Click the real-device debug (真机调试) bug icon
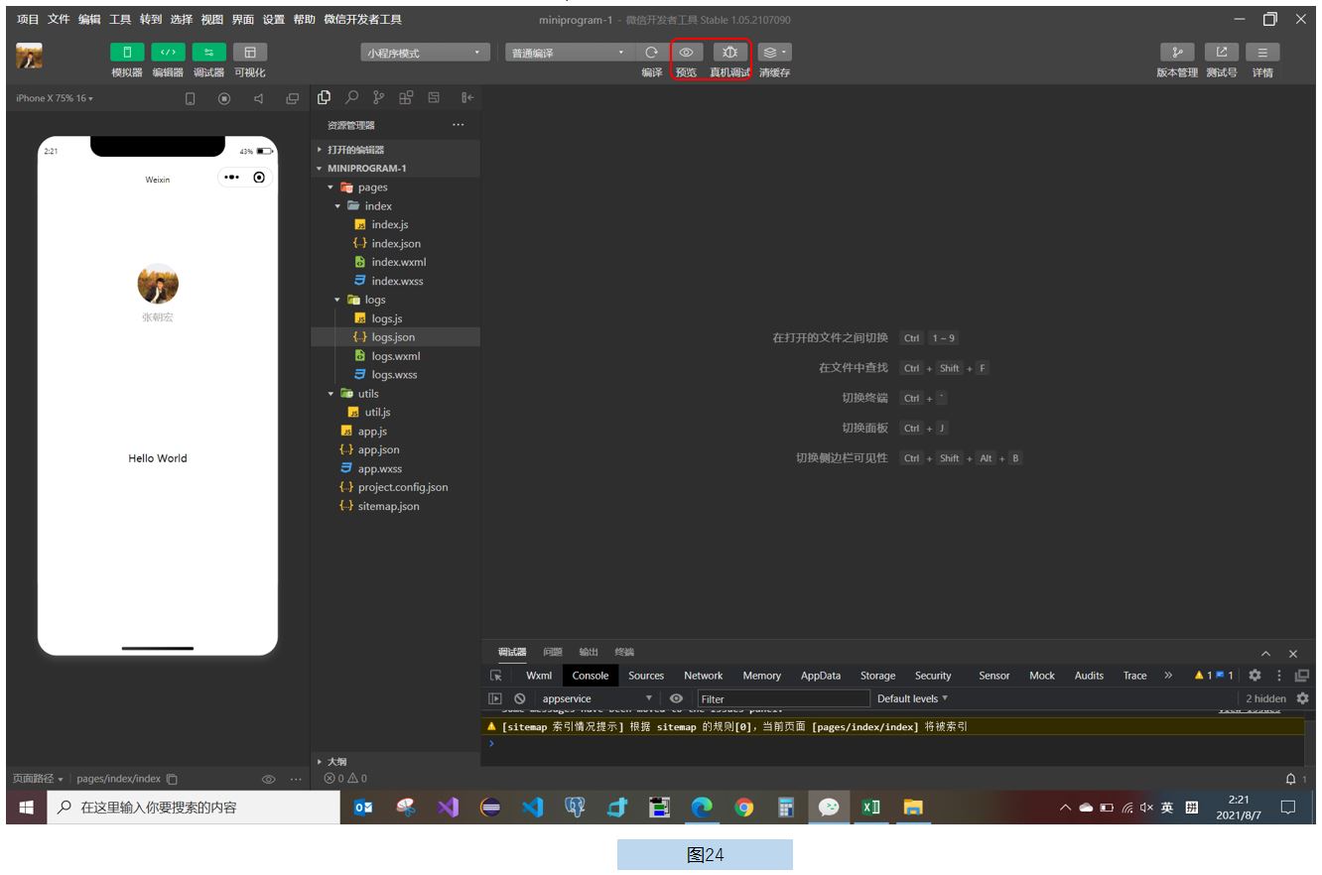The image size is (1322, 875). pyautogui.click(x=729, y=53)
